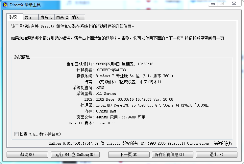
Task: Click the 页面文件 field label
Action: coord(85,117)
